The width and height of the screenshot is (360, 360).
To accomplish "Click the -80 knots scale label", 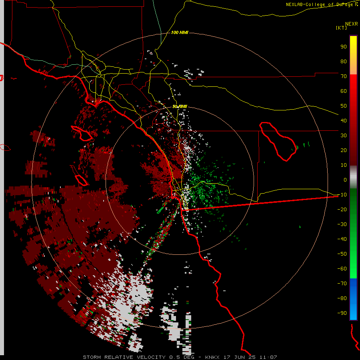I will coord(342,298).
